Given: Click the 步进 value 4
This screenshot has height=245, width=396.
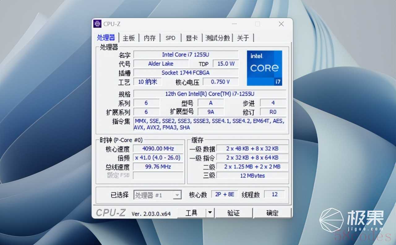Looking at the screenshot, I should (x=273, y=103).
